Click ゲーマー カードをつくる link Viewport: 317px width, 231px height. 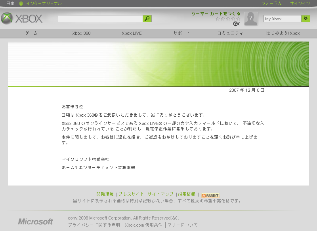point(216,14)
